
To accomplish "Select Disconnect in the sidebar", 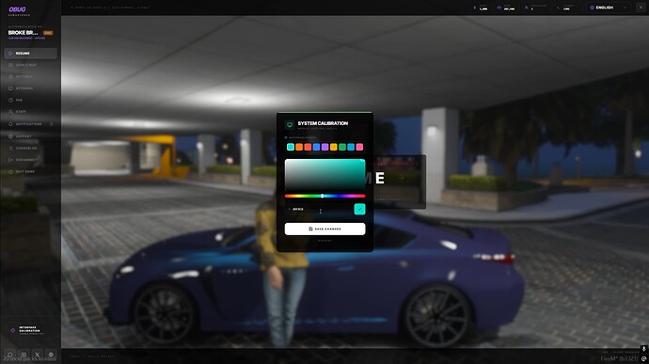I will click(x=31, y=160).
